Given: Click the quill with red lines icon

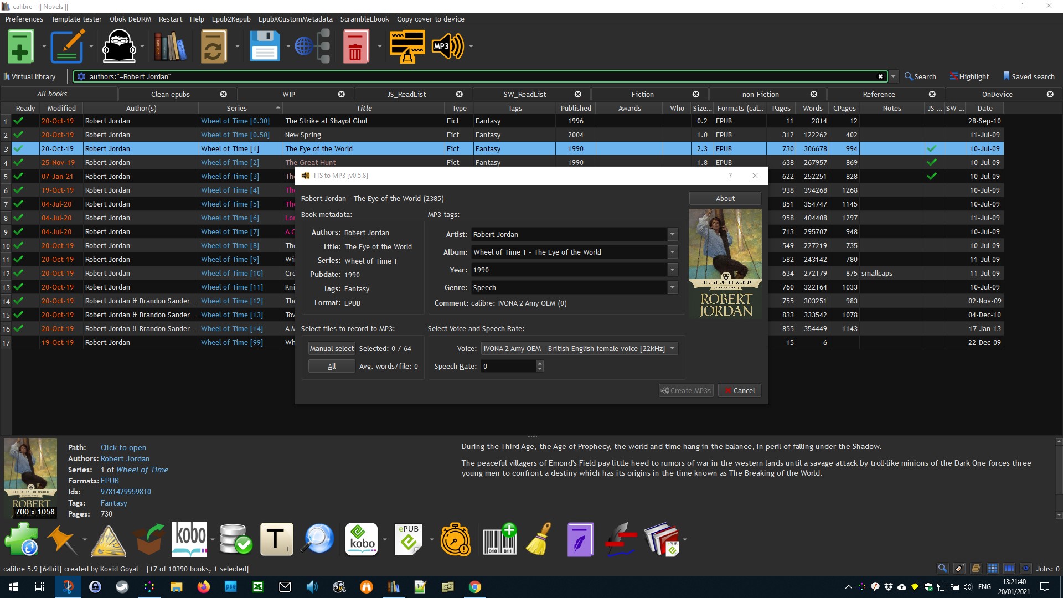Looking at the screenshot, I should (x=621, y=539).
